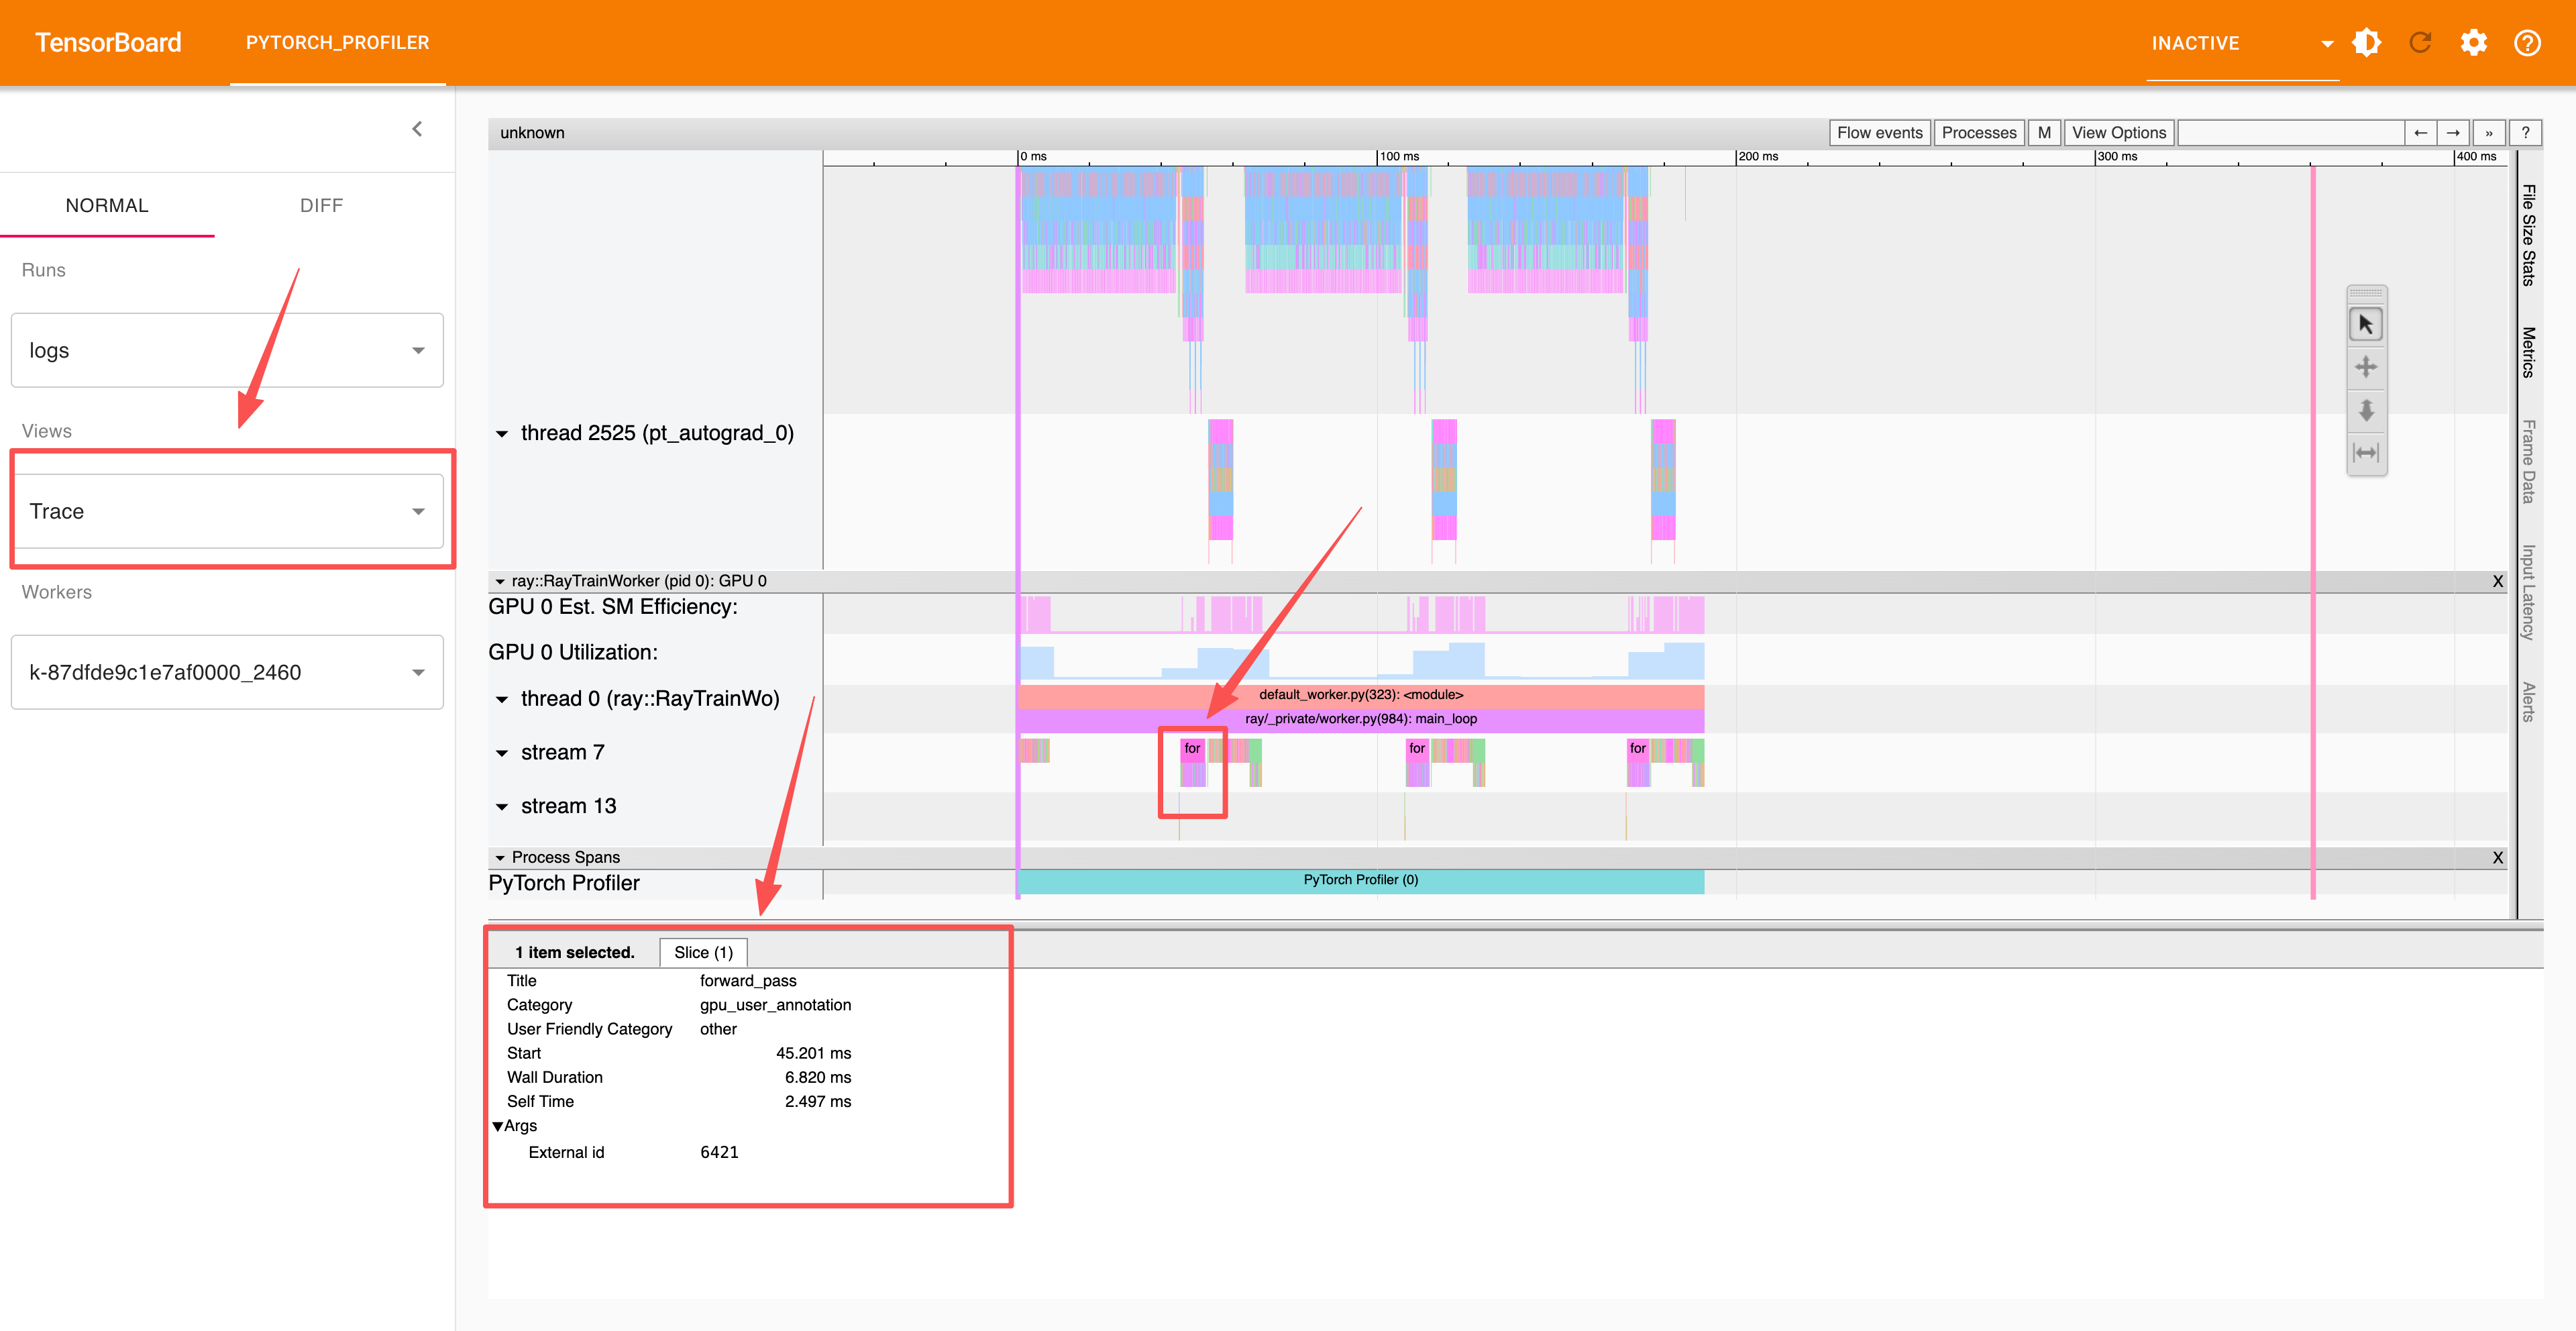Open the PYTORCH_PROFILER tab
The width and height of the screenshot is (2576, 1331).
tap(337, 43)
